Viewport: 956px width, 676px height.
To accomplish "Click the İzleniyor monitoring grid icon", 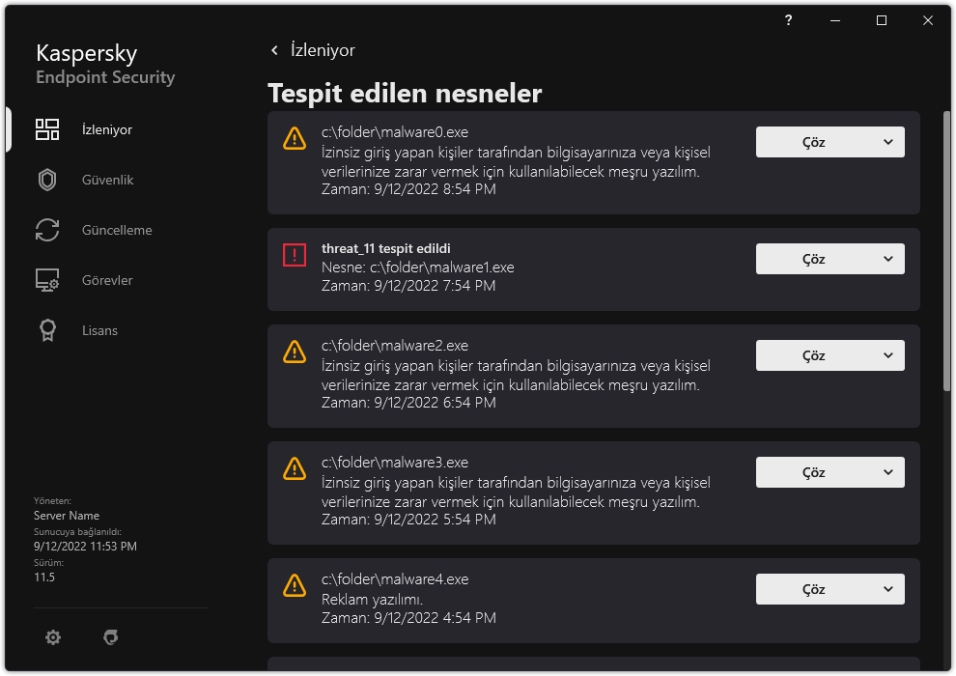I will click(x=47, y=130).
